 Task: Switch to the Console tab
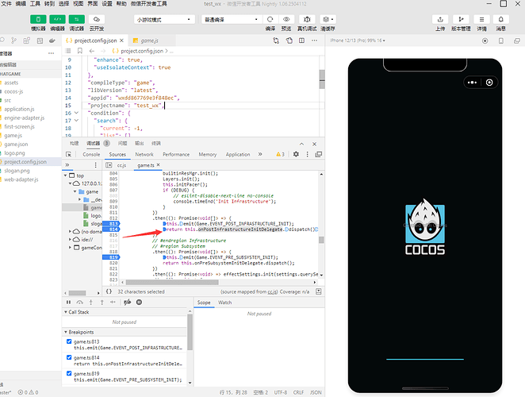coord(91,154)
